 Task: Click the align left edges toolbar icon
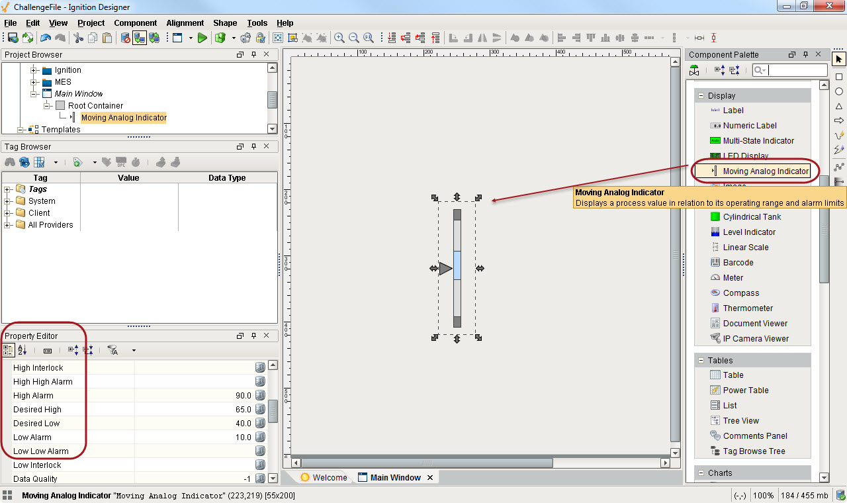[562, 38]
